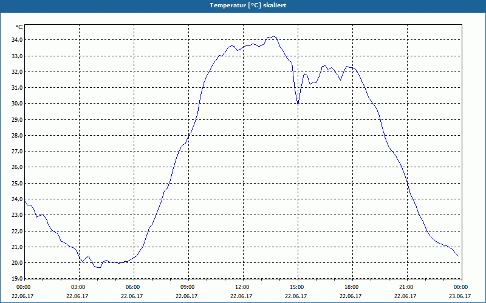Select the '00:00' label above 22.06.17
Viewport: 486px width, 303px height.
click(x=22, y=287)
